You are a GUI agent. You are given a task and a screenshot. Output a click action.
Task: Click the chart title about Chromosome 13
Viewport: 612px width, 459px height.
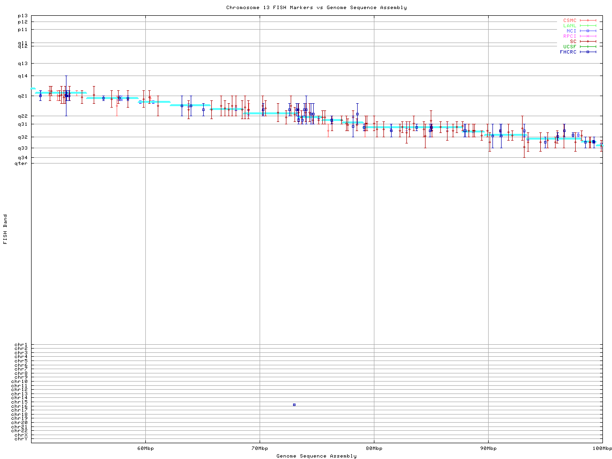pos(317,8)
